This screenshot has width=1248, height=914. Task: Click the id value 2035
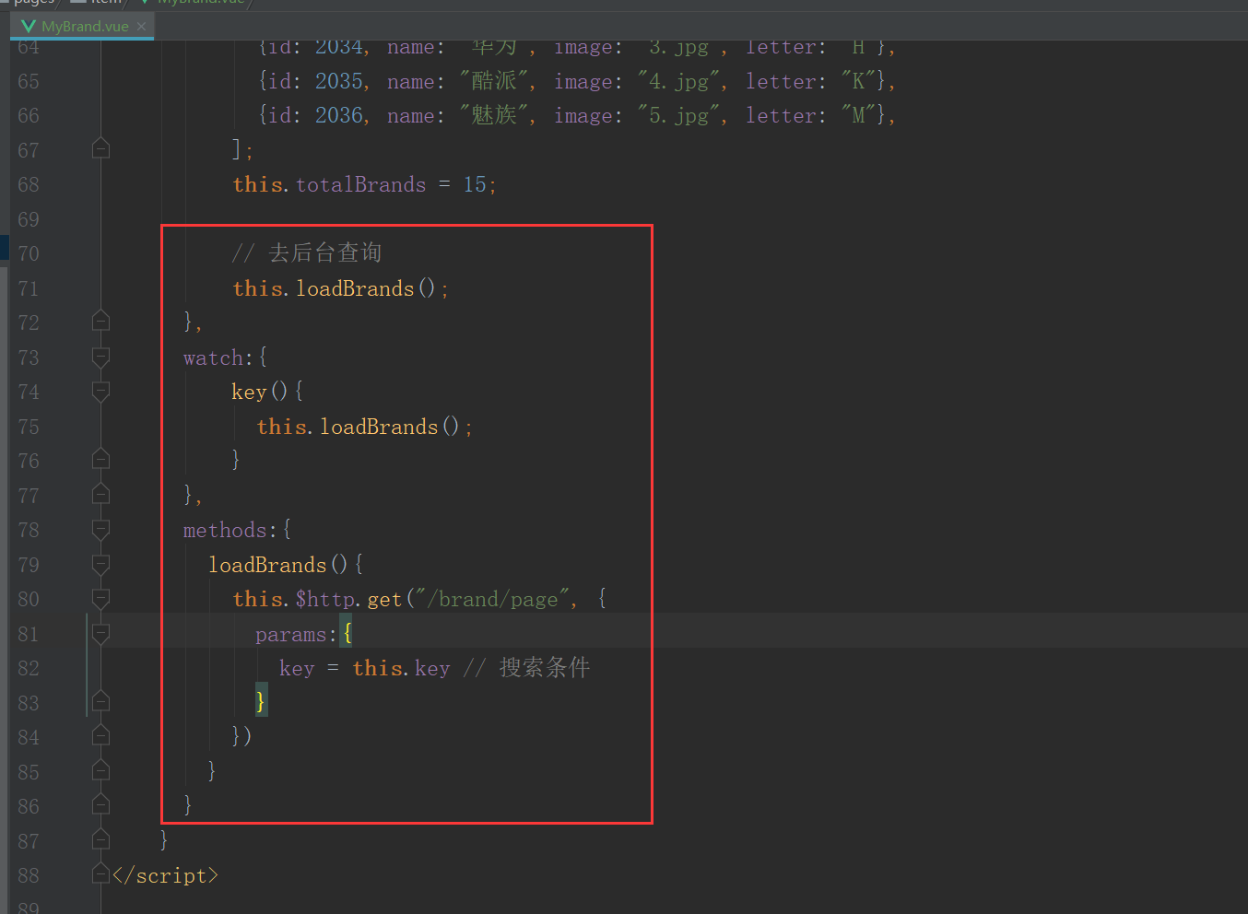pos(339,81)
